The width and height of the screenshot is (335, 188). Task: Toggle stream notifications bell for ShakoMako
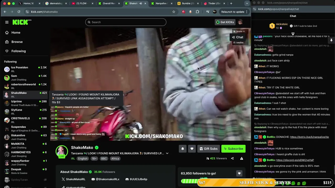(183, 149)
